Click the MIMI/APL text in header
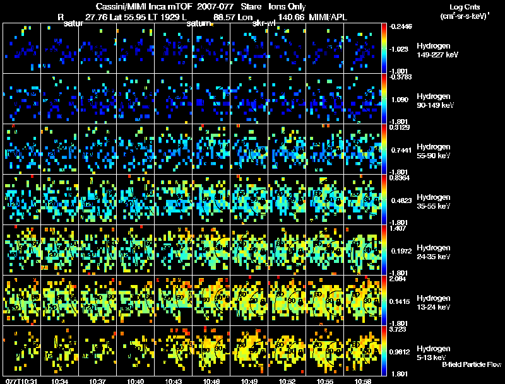The width and height of the screenshot is (505, 384). [328, 17]
